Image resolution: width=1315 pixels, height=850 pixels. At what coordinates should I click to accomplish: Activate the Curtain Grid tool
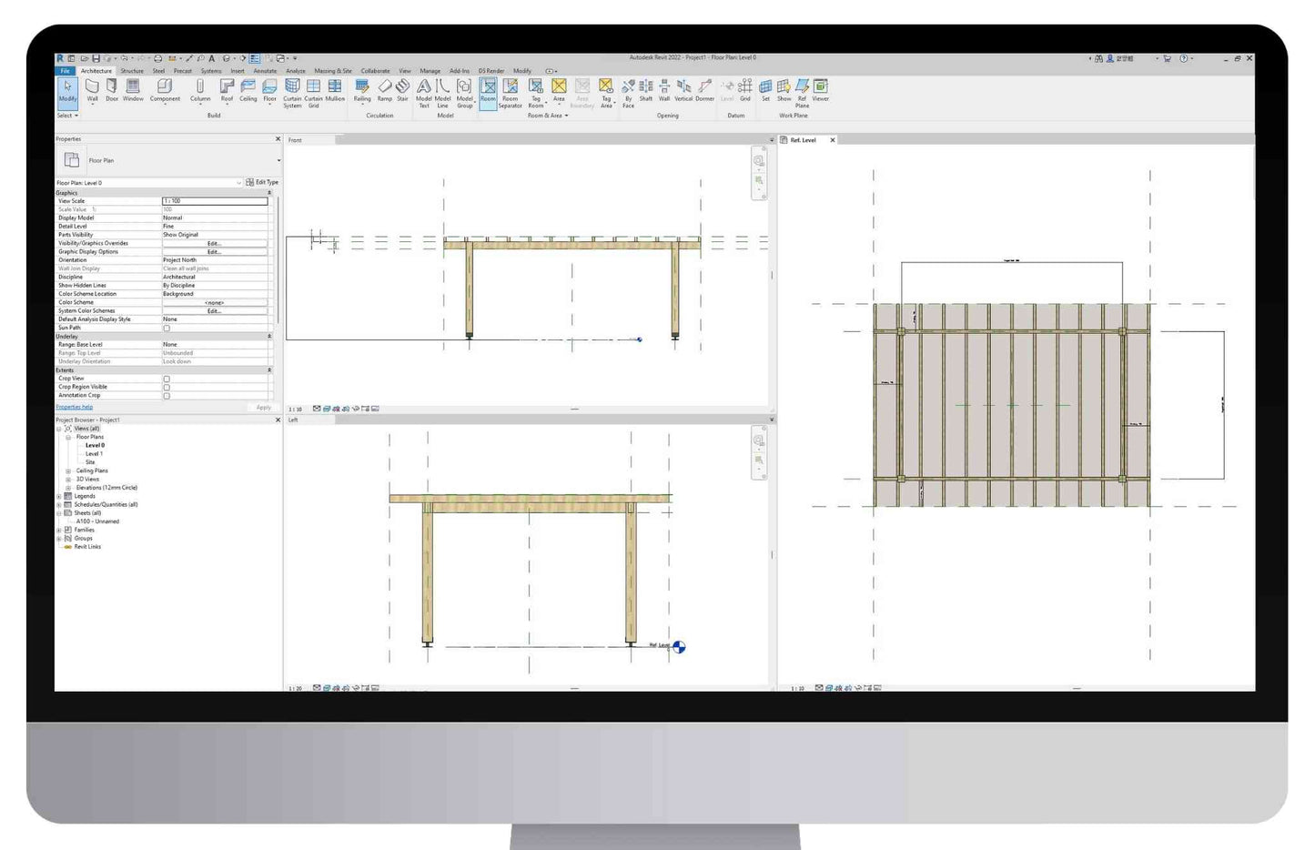pos(313,90)
